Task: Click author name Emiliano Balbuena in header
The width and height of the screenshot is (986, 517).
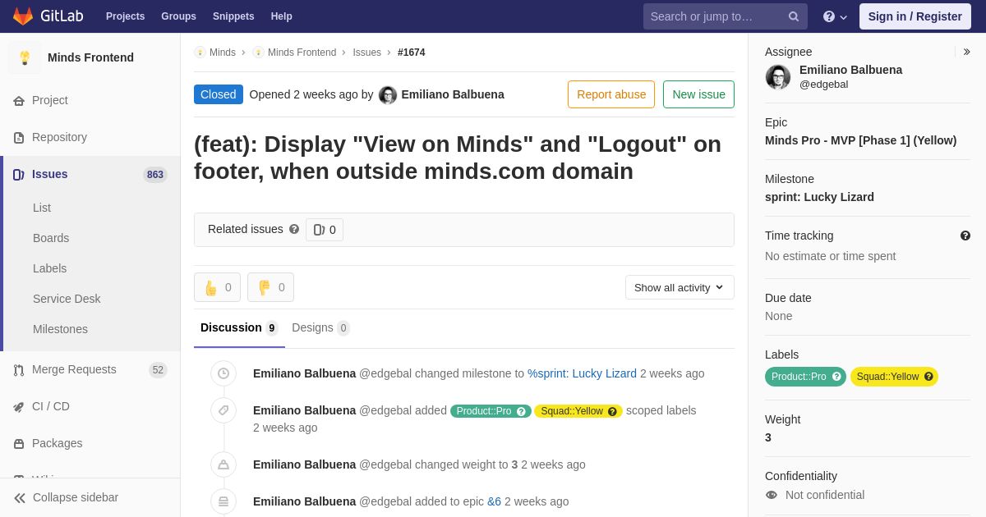Action: click(x=453, y=94)
